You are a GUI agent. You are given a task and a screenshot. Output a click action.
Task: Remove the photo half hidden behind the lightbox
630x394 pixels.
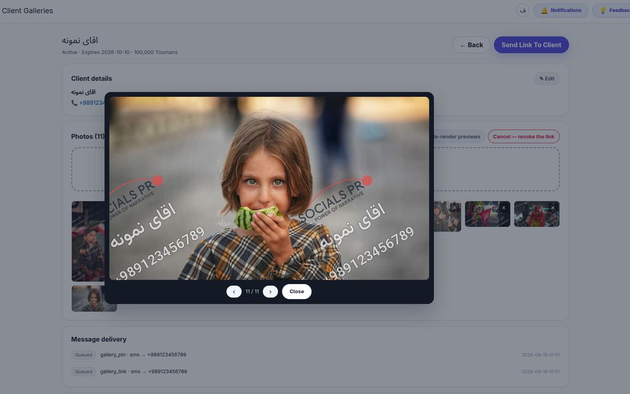click(455, 208)
